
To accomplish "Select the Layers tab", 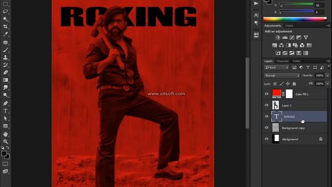I will 268,61.
